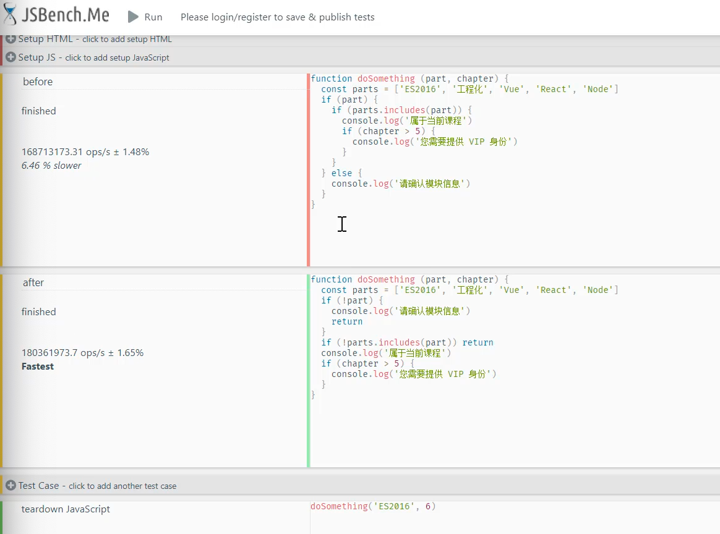Click the doSomething('ES2016', 6) teardown code

coord(373,506)
